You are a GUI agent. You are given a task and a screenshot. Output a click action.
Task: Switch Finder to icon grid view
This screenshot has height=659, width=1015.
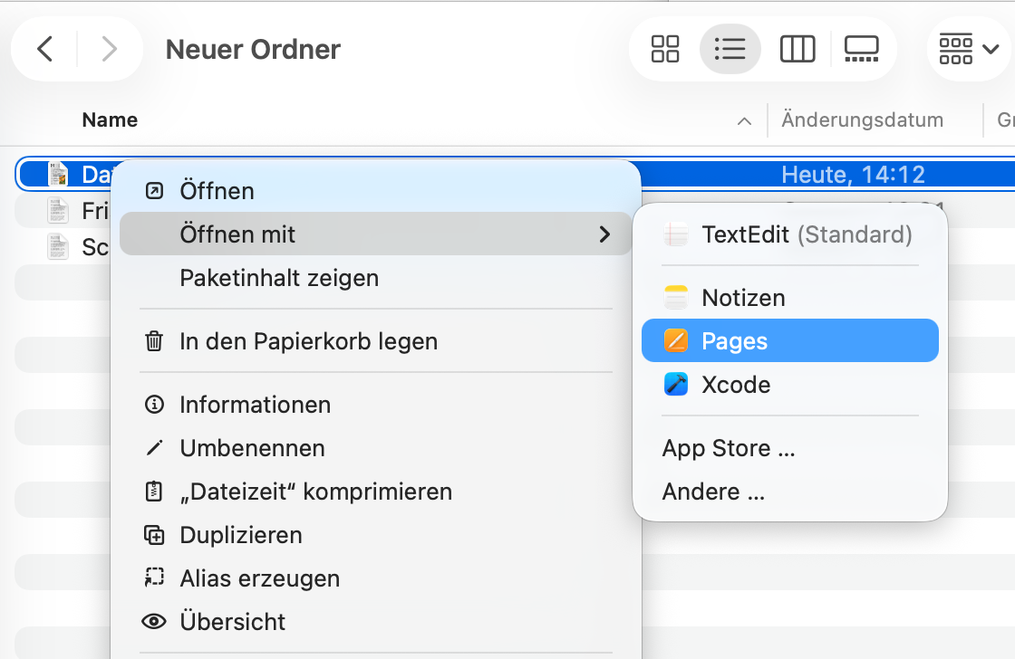coord(665,49)
